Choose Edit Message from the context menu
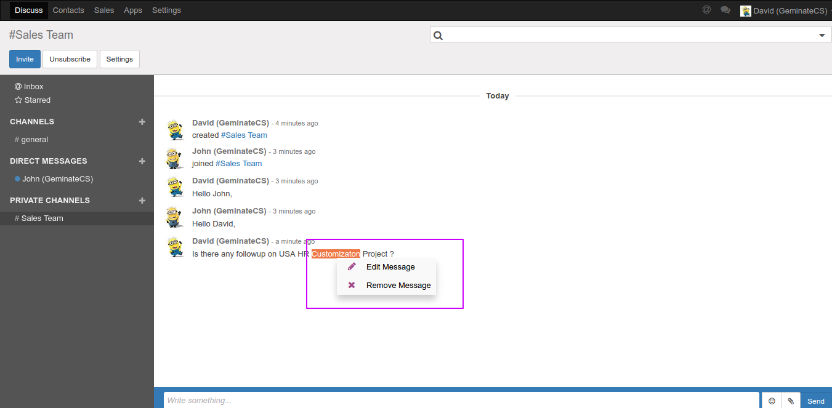Image resolution: width=832 pixels, height=408 pixels. click(x=386, y=267)
